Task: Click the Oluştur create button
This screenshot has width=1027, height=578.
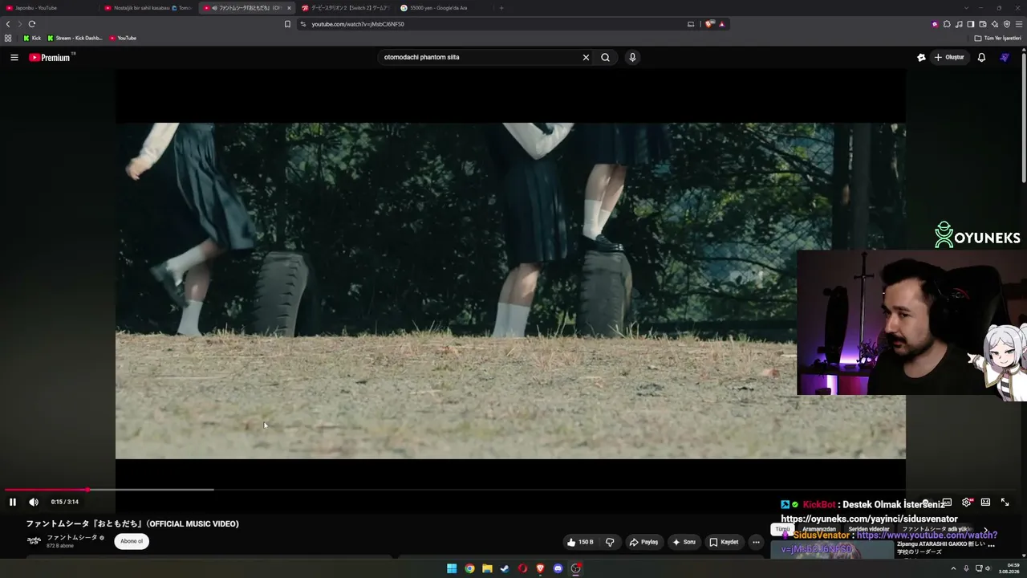Action: [949, 57]
